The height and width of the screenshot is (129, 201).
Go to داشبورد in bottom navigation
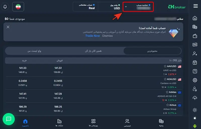[25, 123]
